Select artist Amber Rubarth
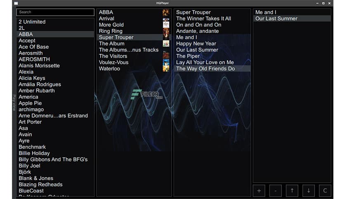 point(55,90)
